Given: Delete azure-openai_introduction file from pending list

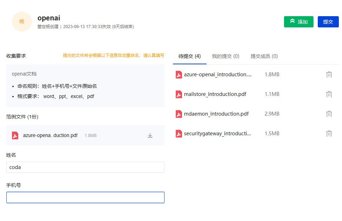Looking at the screenshot, I should 329,74.
